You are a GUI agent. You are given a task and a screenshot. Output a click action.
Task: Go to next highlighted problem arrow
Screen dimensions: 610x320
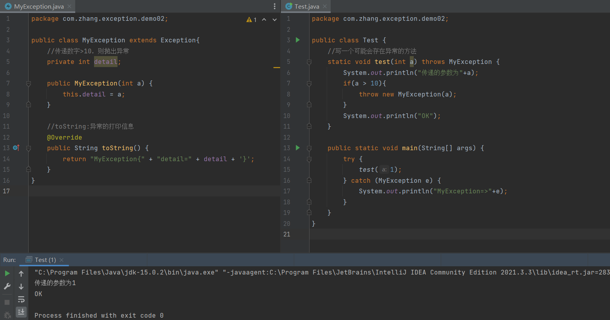[x=275, y=20]
